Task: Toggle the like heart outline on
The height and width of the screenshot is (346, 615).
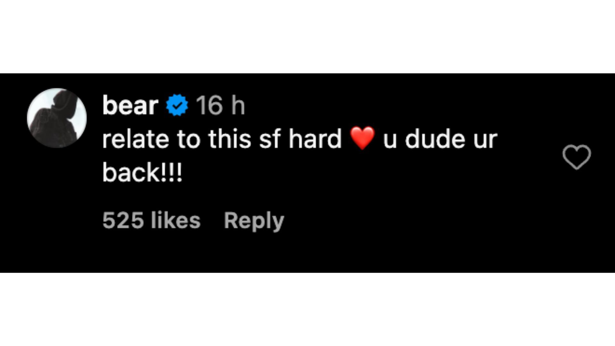Action: click(x=576, y=157)
